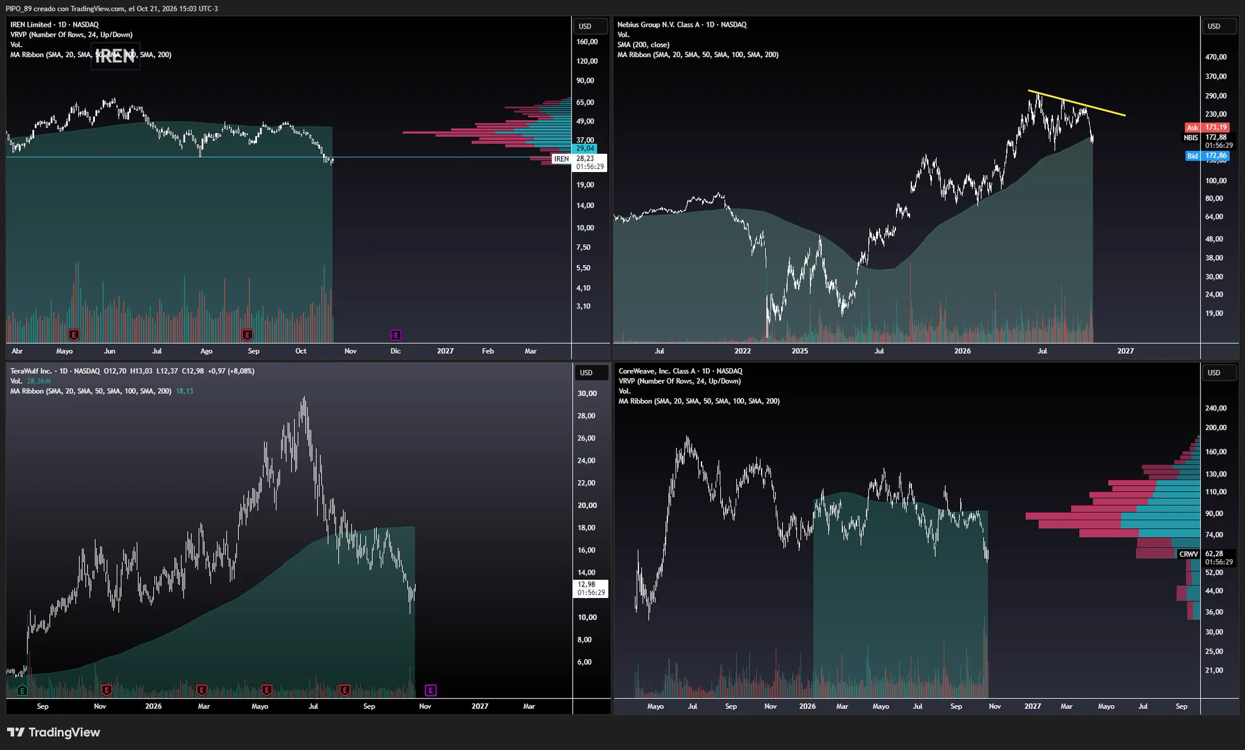The width and height of the screenshot is (1245, 750).
Task: Select the Vol. 28,36M legend on the TeraWulf chart
Action: pyautogui.click(x=30, y=381)
